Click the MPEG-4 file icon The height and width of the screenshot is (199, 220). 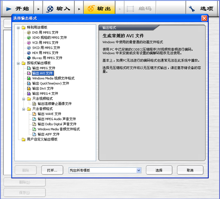pos(29,93)
